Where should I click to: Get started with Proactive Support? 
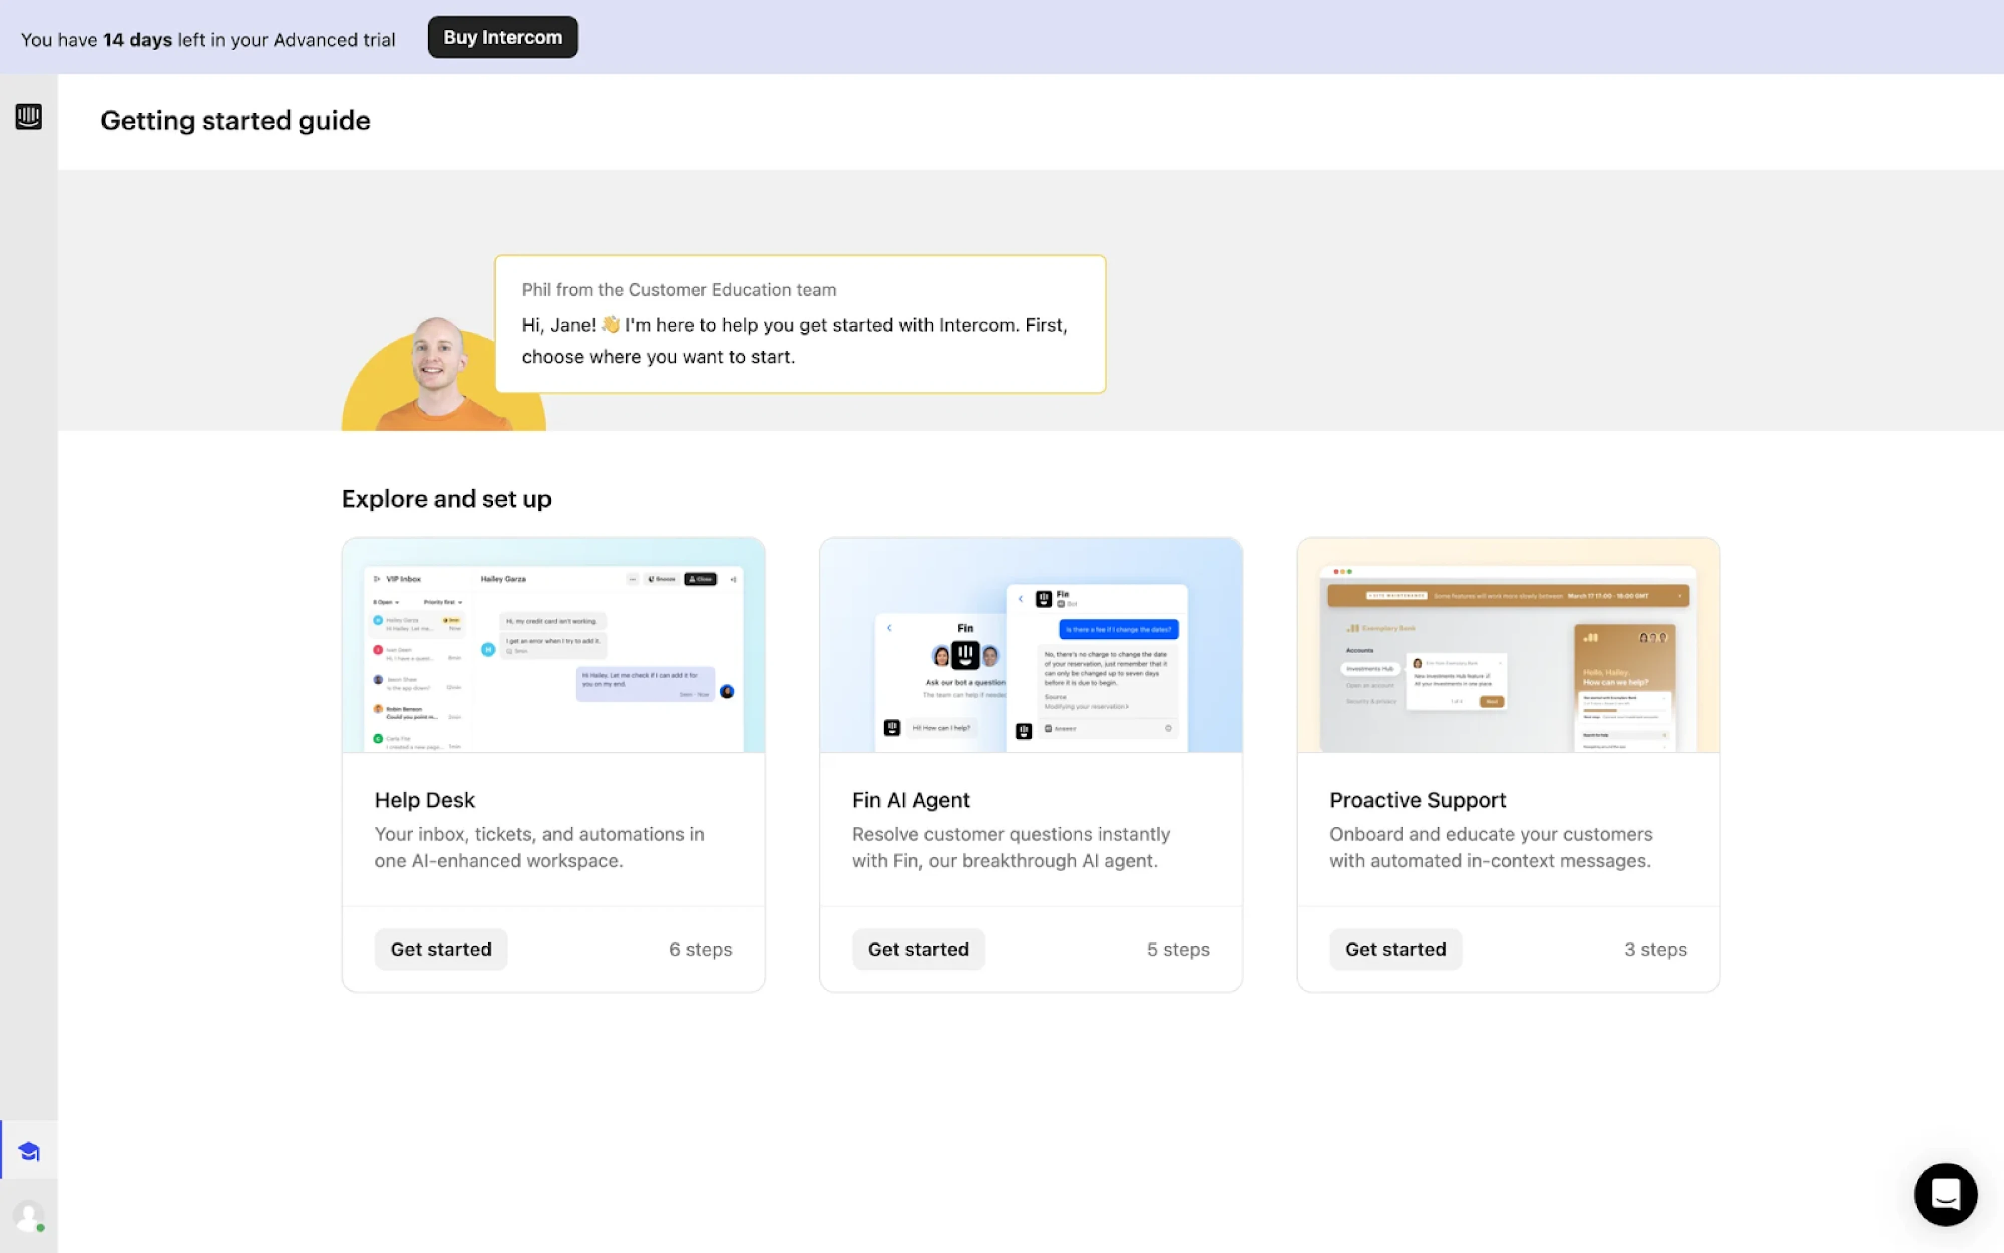[x=1394, y=949]
